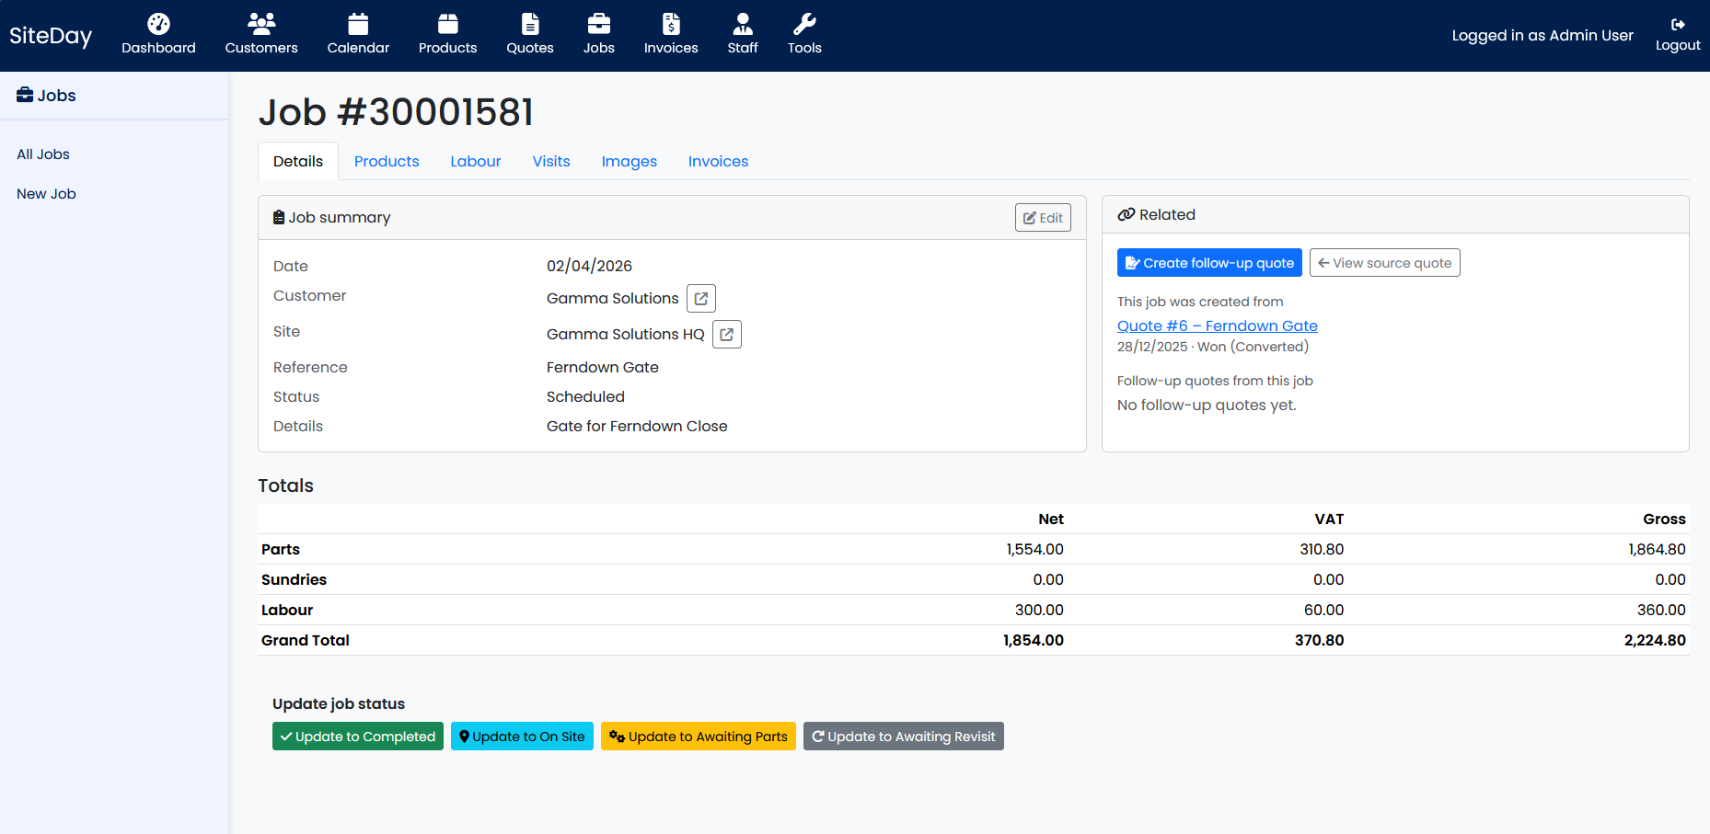Switch to the Labour tab
Viewport: 1710px width, 834px height.
[476, 161]
